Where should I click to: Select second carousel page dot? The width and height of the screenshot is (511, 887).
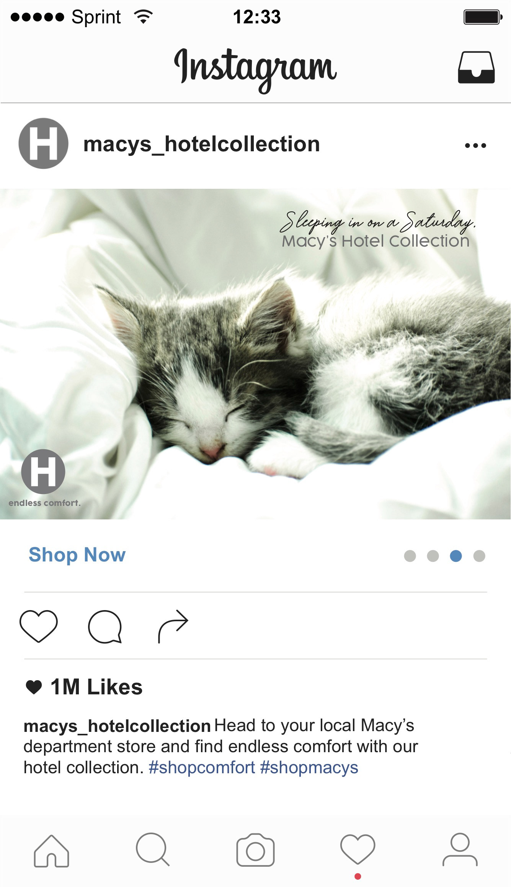click(433, 556)
